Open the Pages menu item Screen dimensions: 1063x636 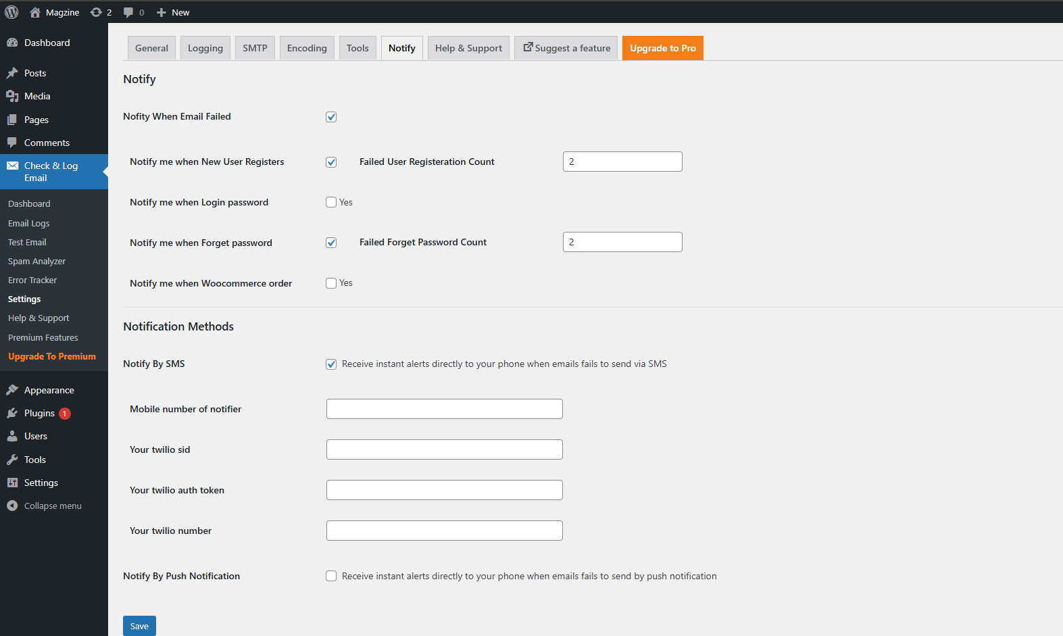coord(54,120)
